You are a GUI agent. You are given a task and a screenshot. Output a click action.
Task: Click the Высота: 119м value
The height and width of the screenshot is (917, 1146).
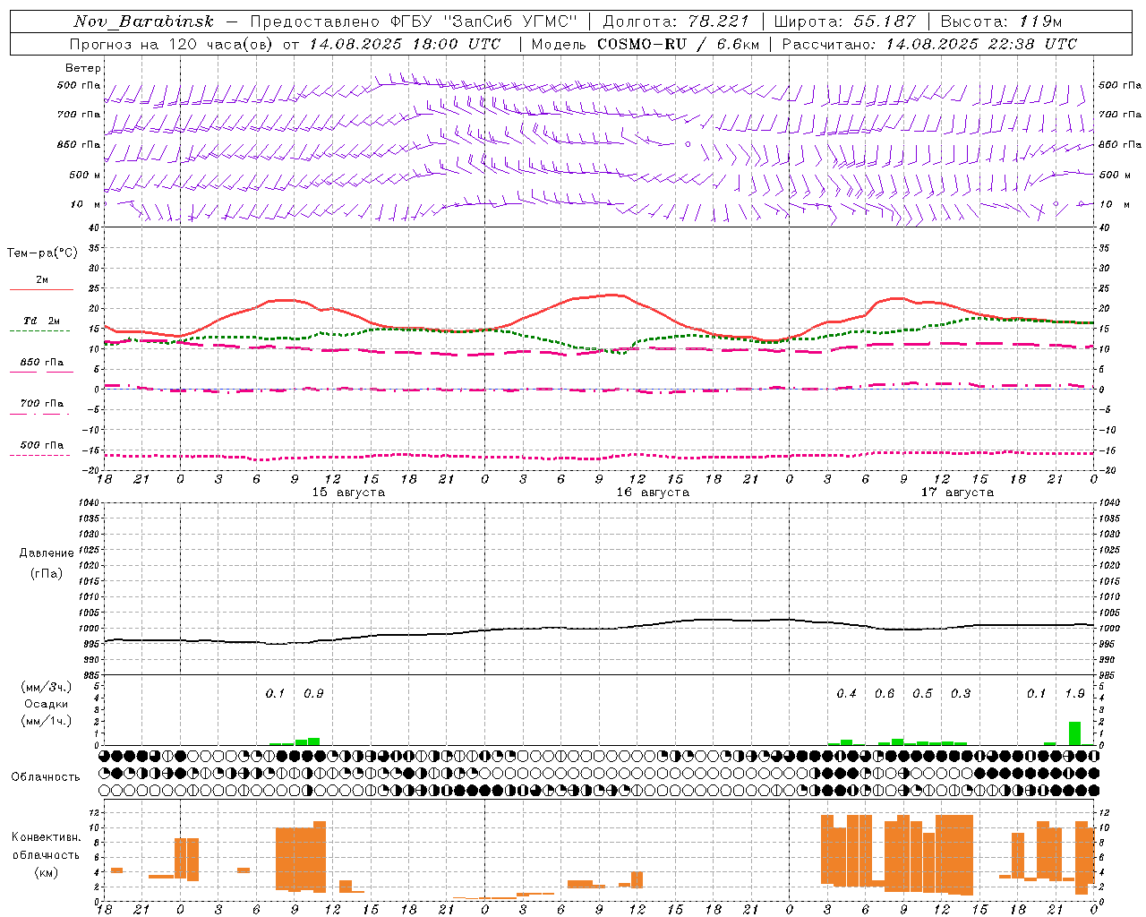1001,21
